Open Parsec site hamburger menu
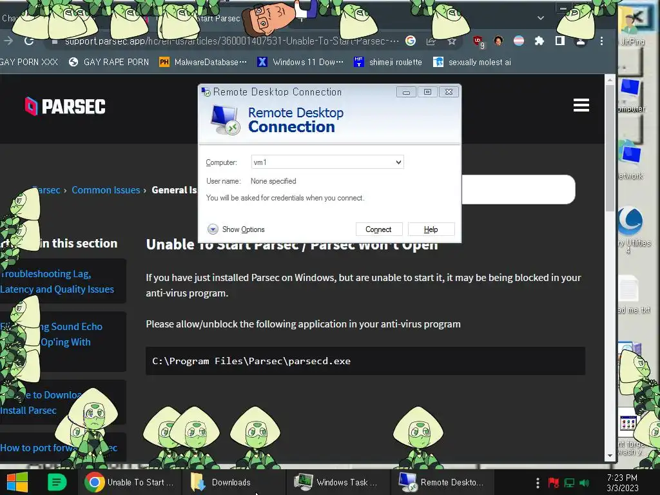The height and width of the screenshot is (495, 660). pyautogui.click(x=581, y=105)
